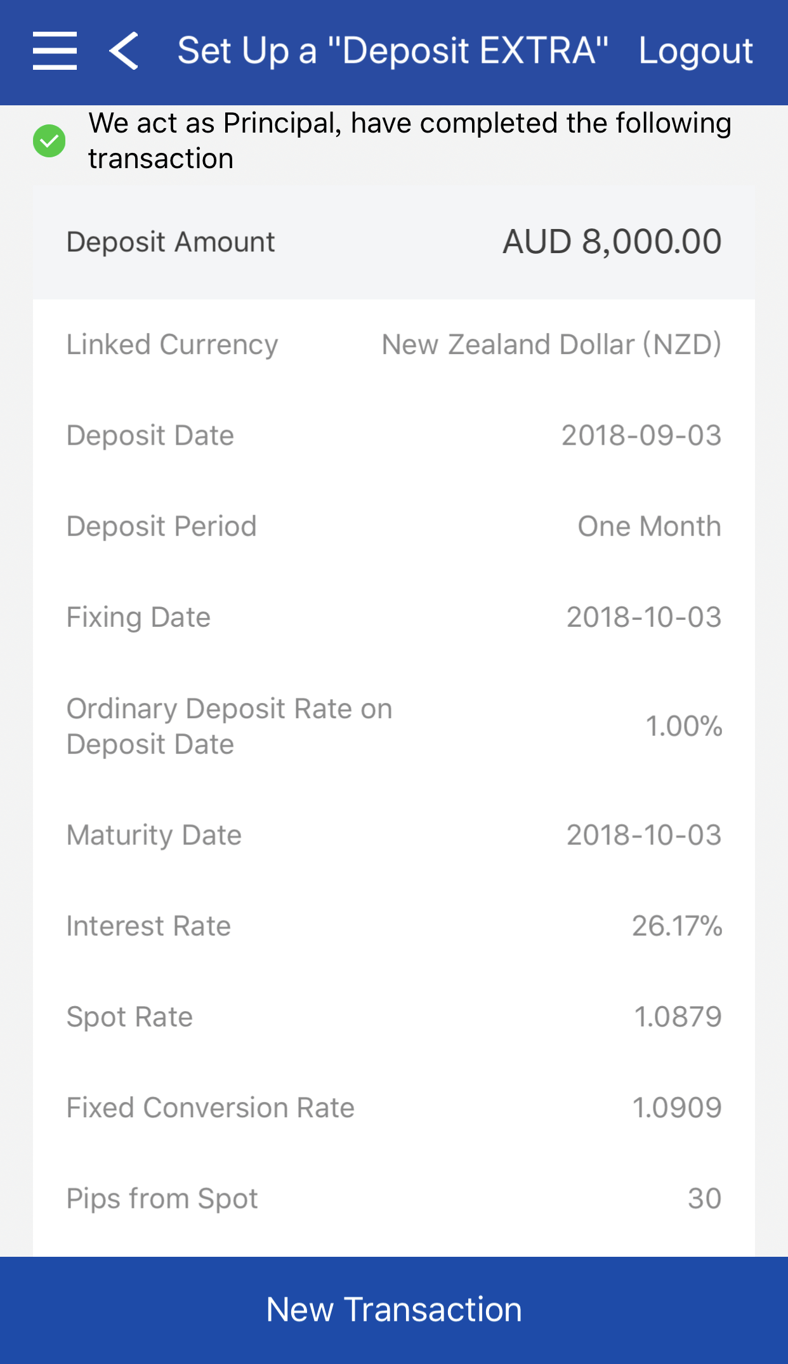Select the Spot Rate 1.0879 value

678,1017
